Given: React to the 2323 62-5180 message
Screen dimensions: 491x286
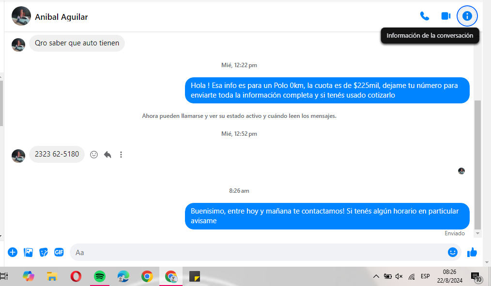Looking at the screenshot, I should (93, 155).
